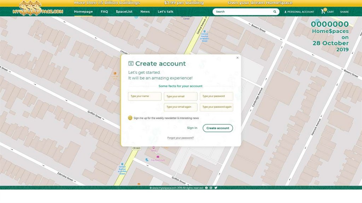Viewport: 362px width, 203px height.
Task: Open the News menu item
Action: (x=145, y=12)
